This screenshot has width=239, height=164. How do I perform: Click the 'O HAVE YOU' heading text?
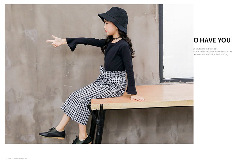pyautogui.click(x=212, y=40)
